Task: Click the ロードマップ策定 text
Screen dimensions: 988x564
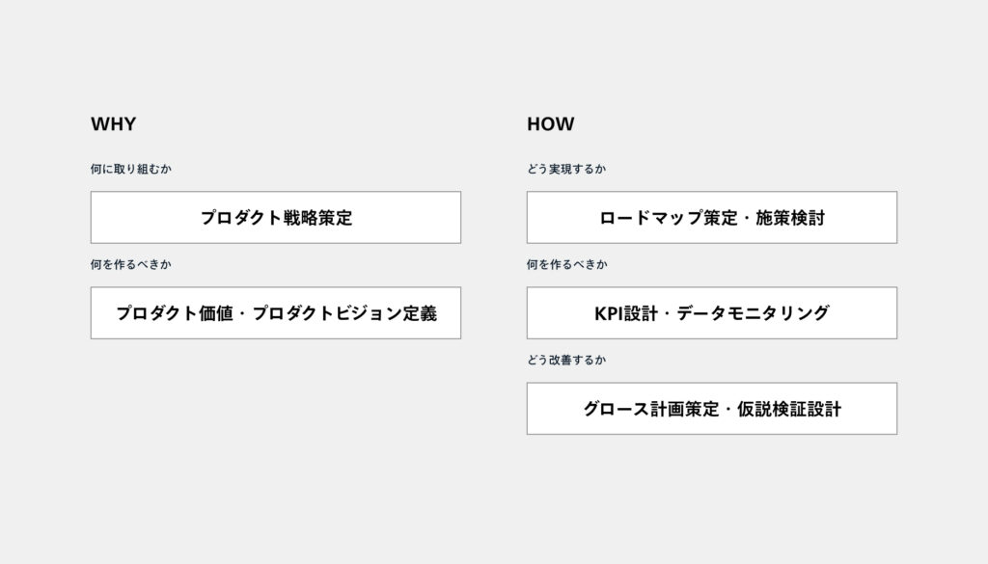Action: (x=660, y=218)
